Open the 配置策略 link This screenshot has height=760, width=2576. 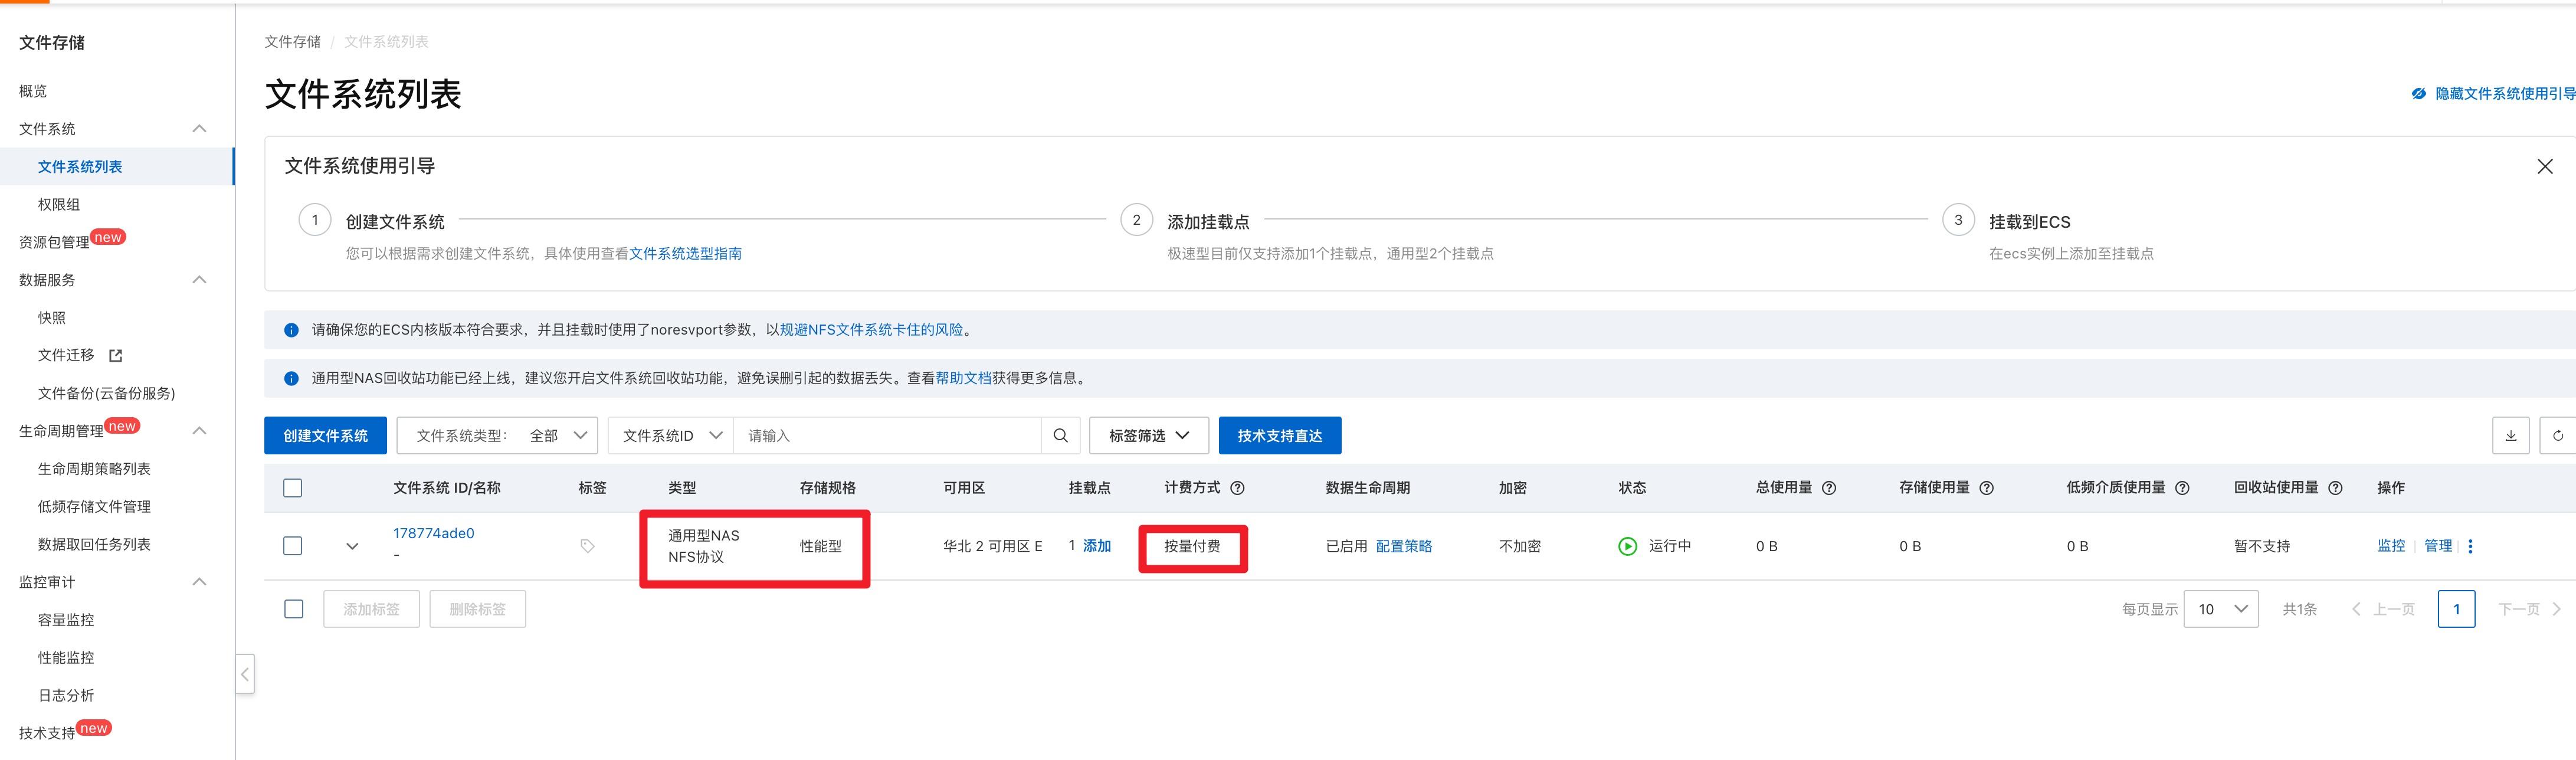1403,546
